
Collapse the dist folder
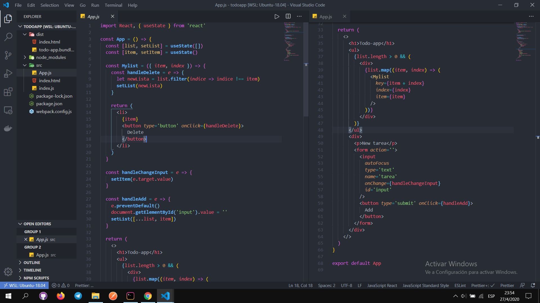[25, 34]
